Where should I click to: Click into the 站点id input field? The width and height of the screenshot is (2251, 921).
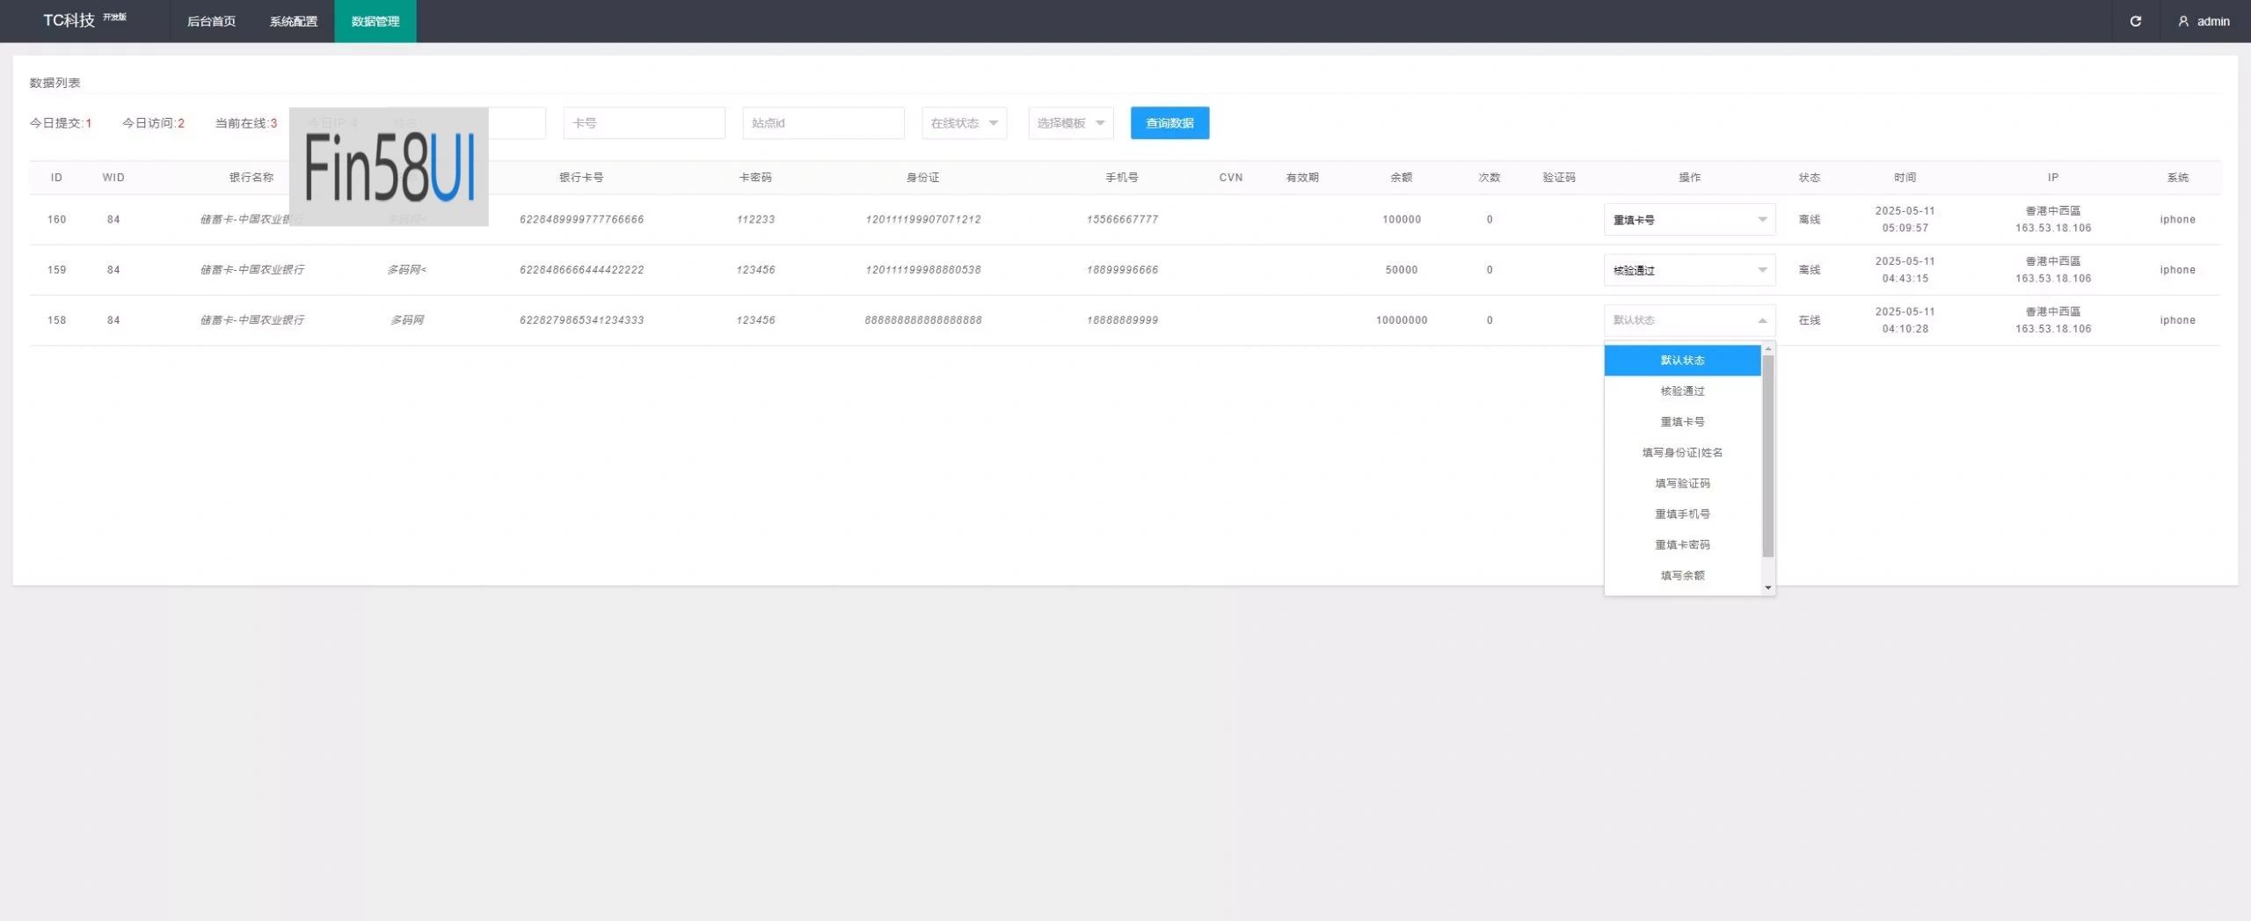pos(823,123)
